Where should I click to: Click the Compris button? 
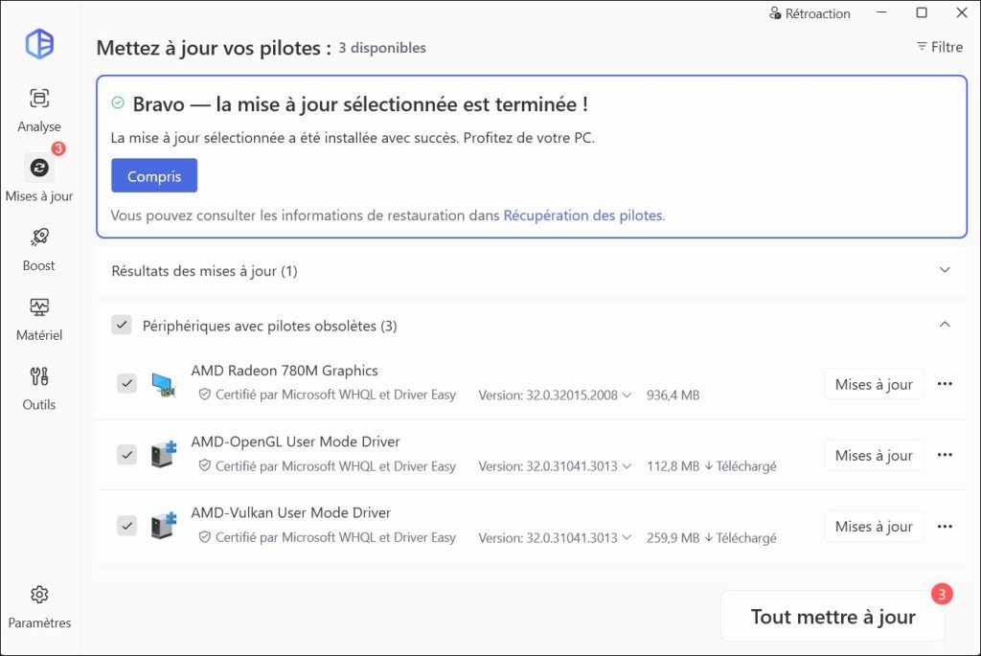click(154, 175)
